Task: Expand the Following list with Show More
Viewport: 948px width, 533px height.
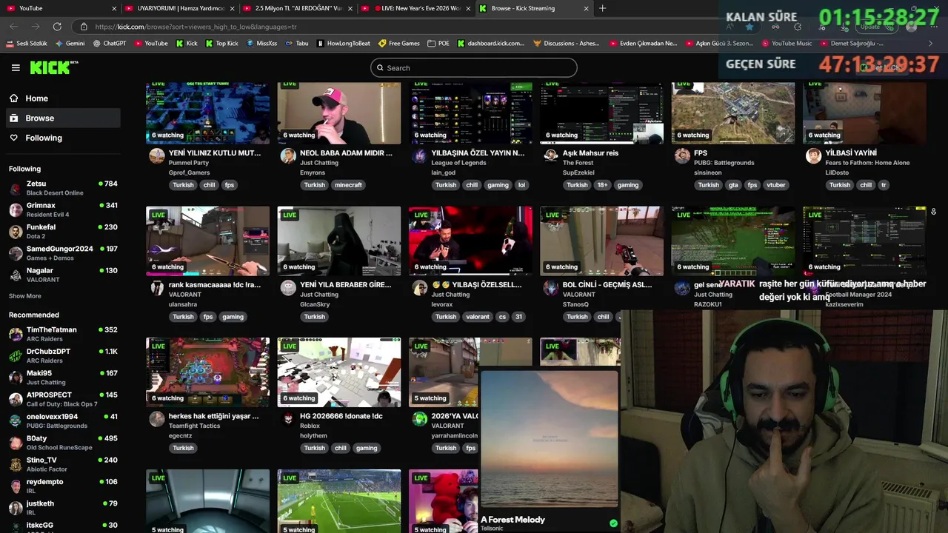Action: tap(25, 296)
